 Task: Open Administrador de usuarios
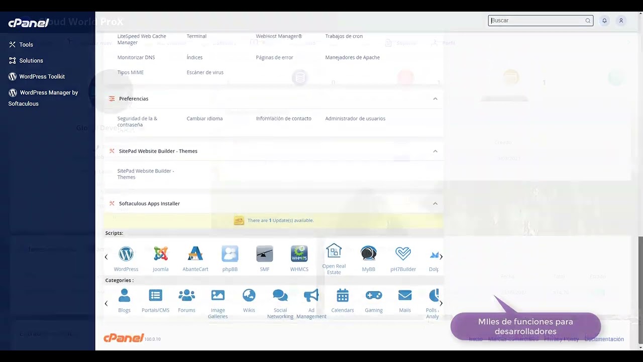355,119
